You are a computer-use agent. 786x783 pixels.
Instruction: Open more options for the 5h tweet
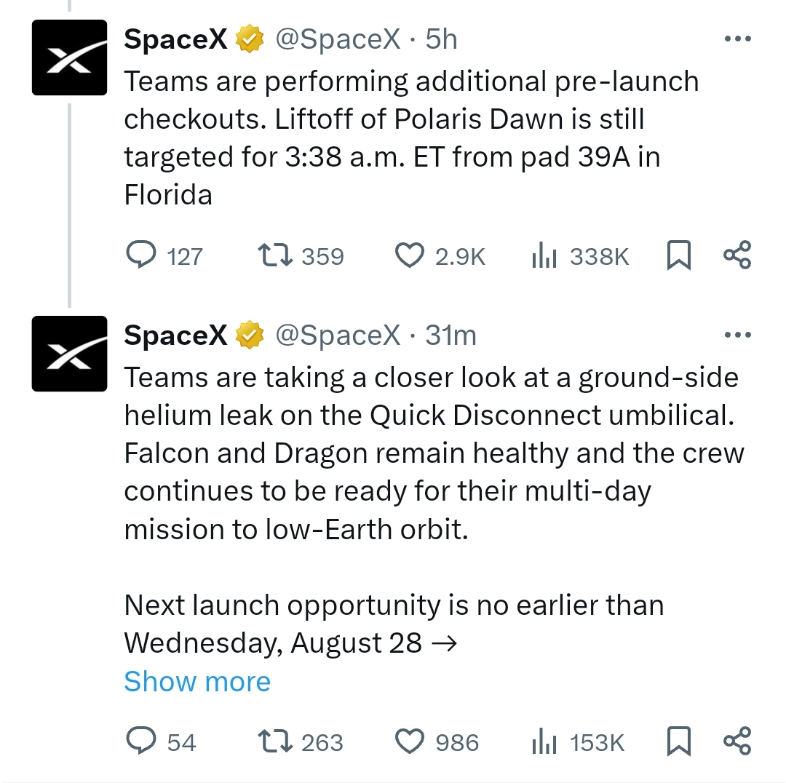pos(738,39)
